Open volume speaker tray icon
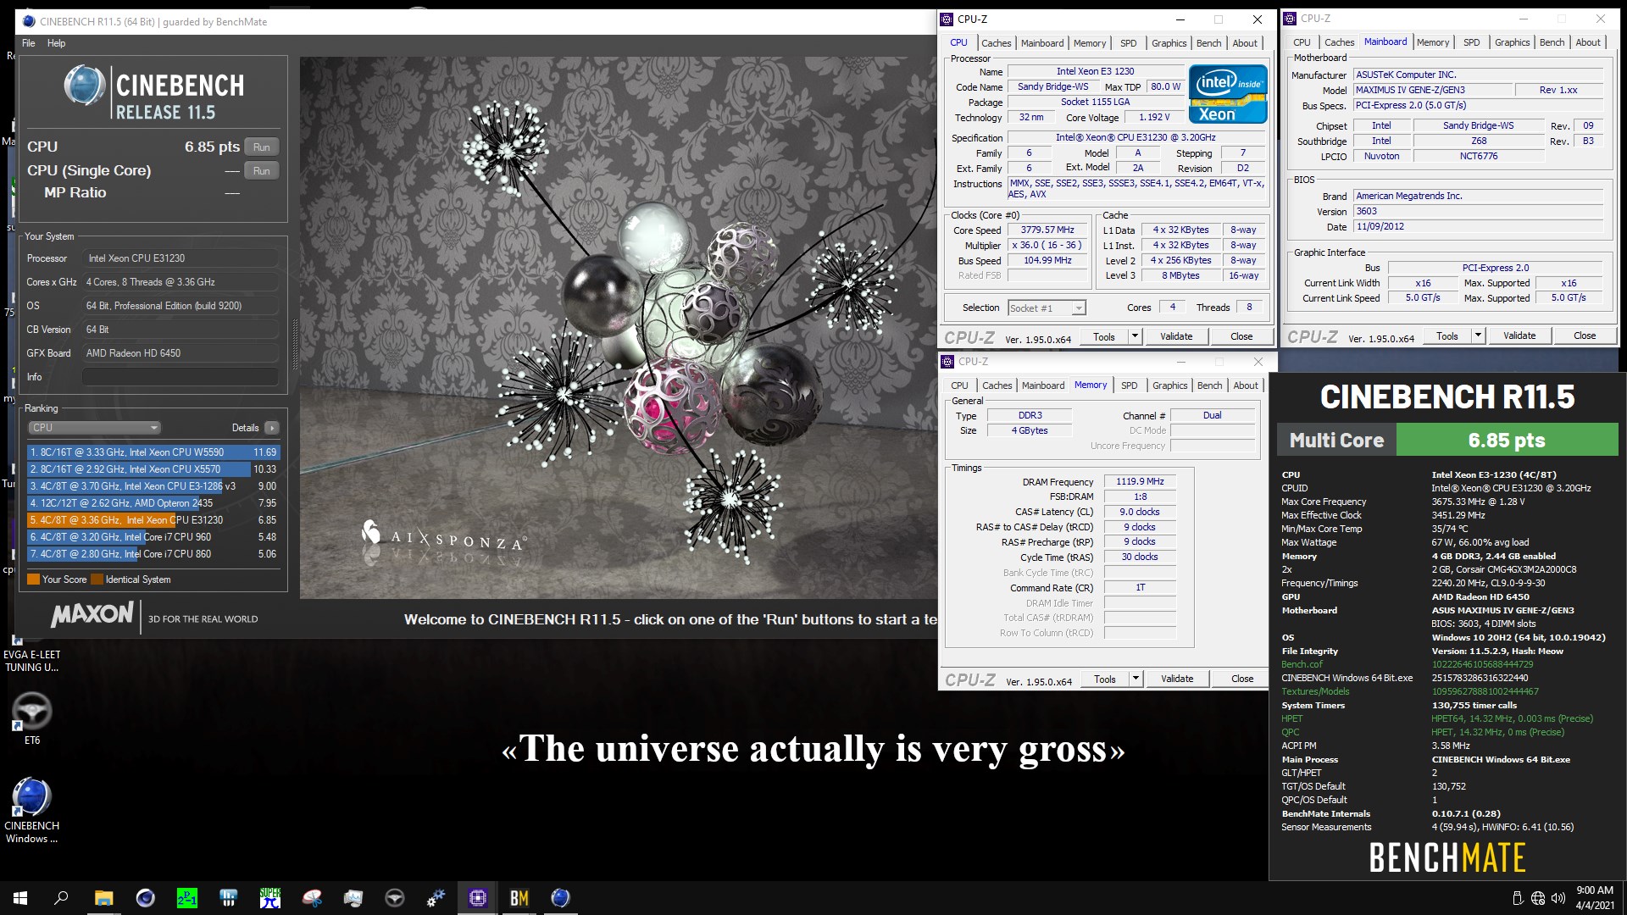 (1558, 898)
